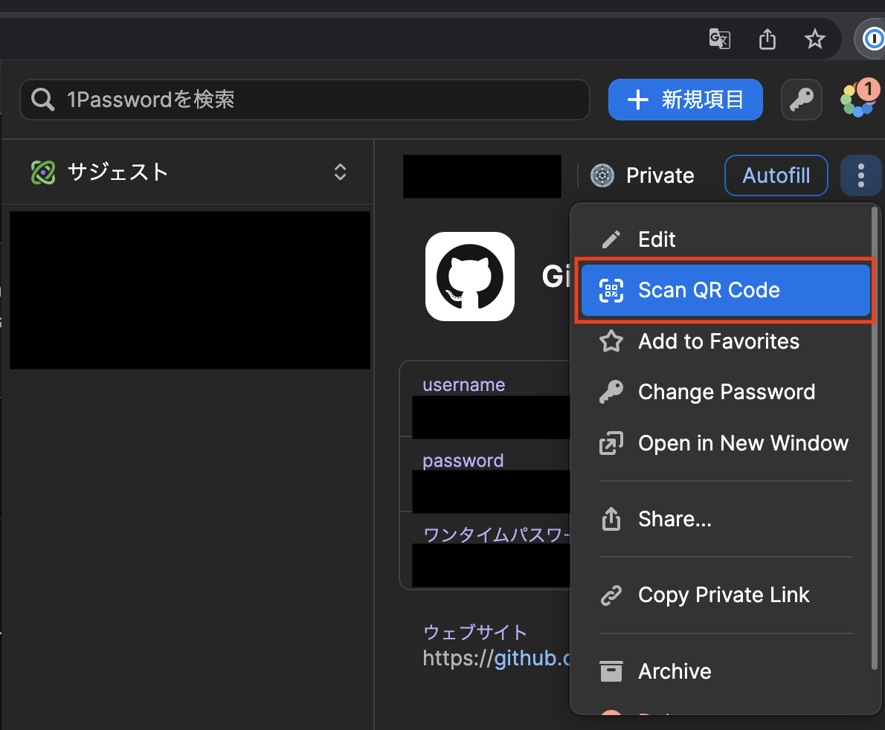
Task: Select the Edit pencil icon
Action: (610, 239)
